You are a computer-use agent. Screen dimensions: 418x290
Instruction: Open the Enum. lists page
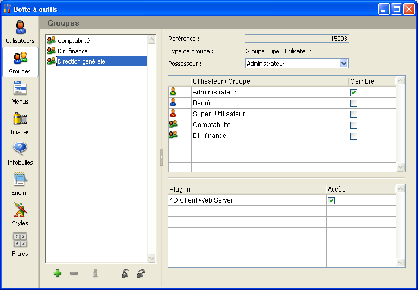point(20,184)
